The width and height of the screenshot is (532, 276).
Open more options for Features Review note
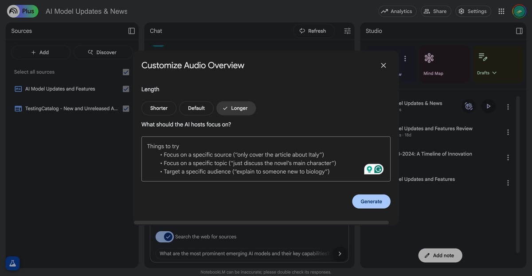tap(508, 132)
